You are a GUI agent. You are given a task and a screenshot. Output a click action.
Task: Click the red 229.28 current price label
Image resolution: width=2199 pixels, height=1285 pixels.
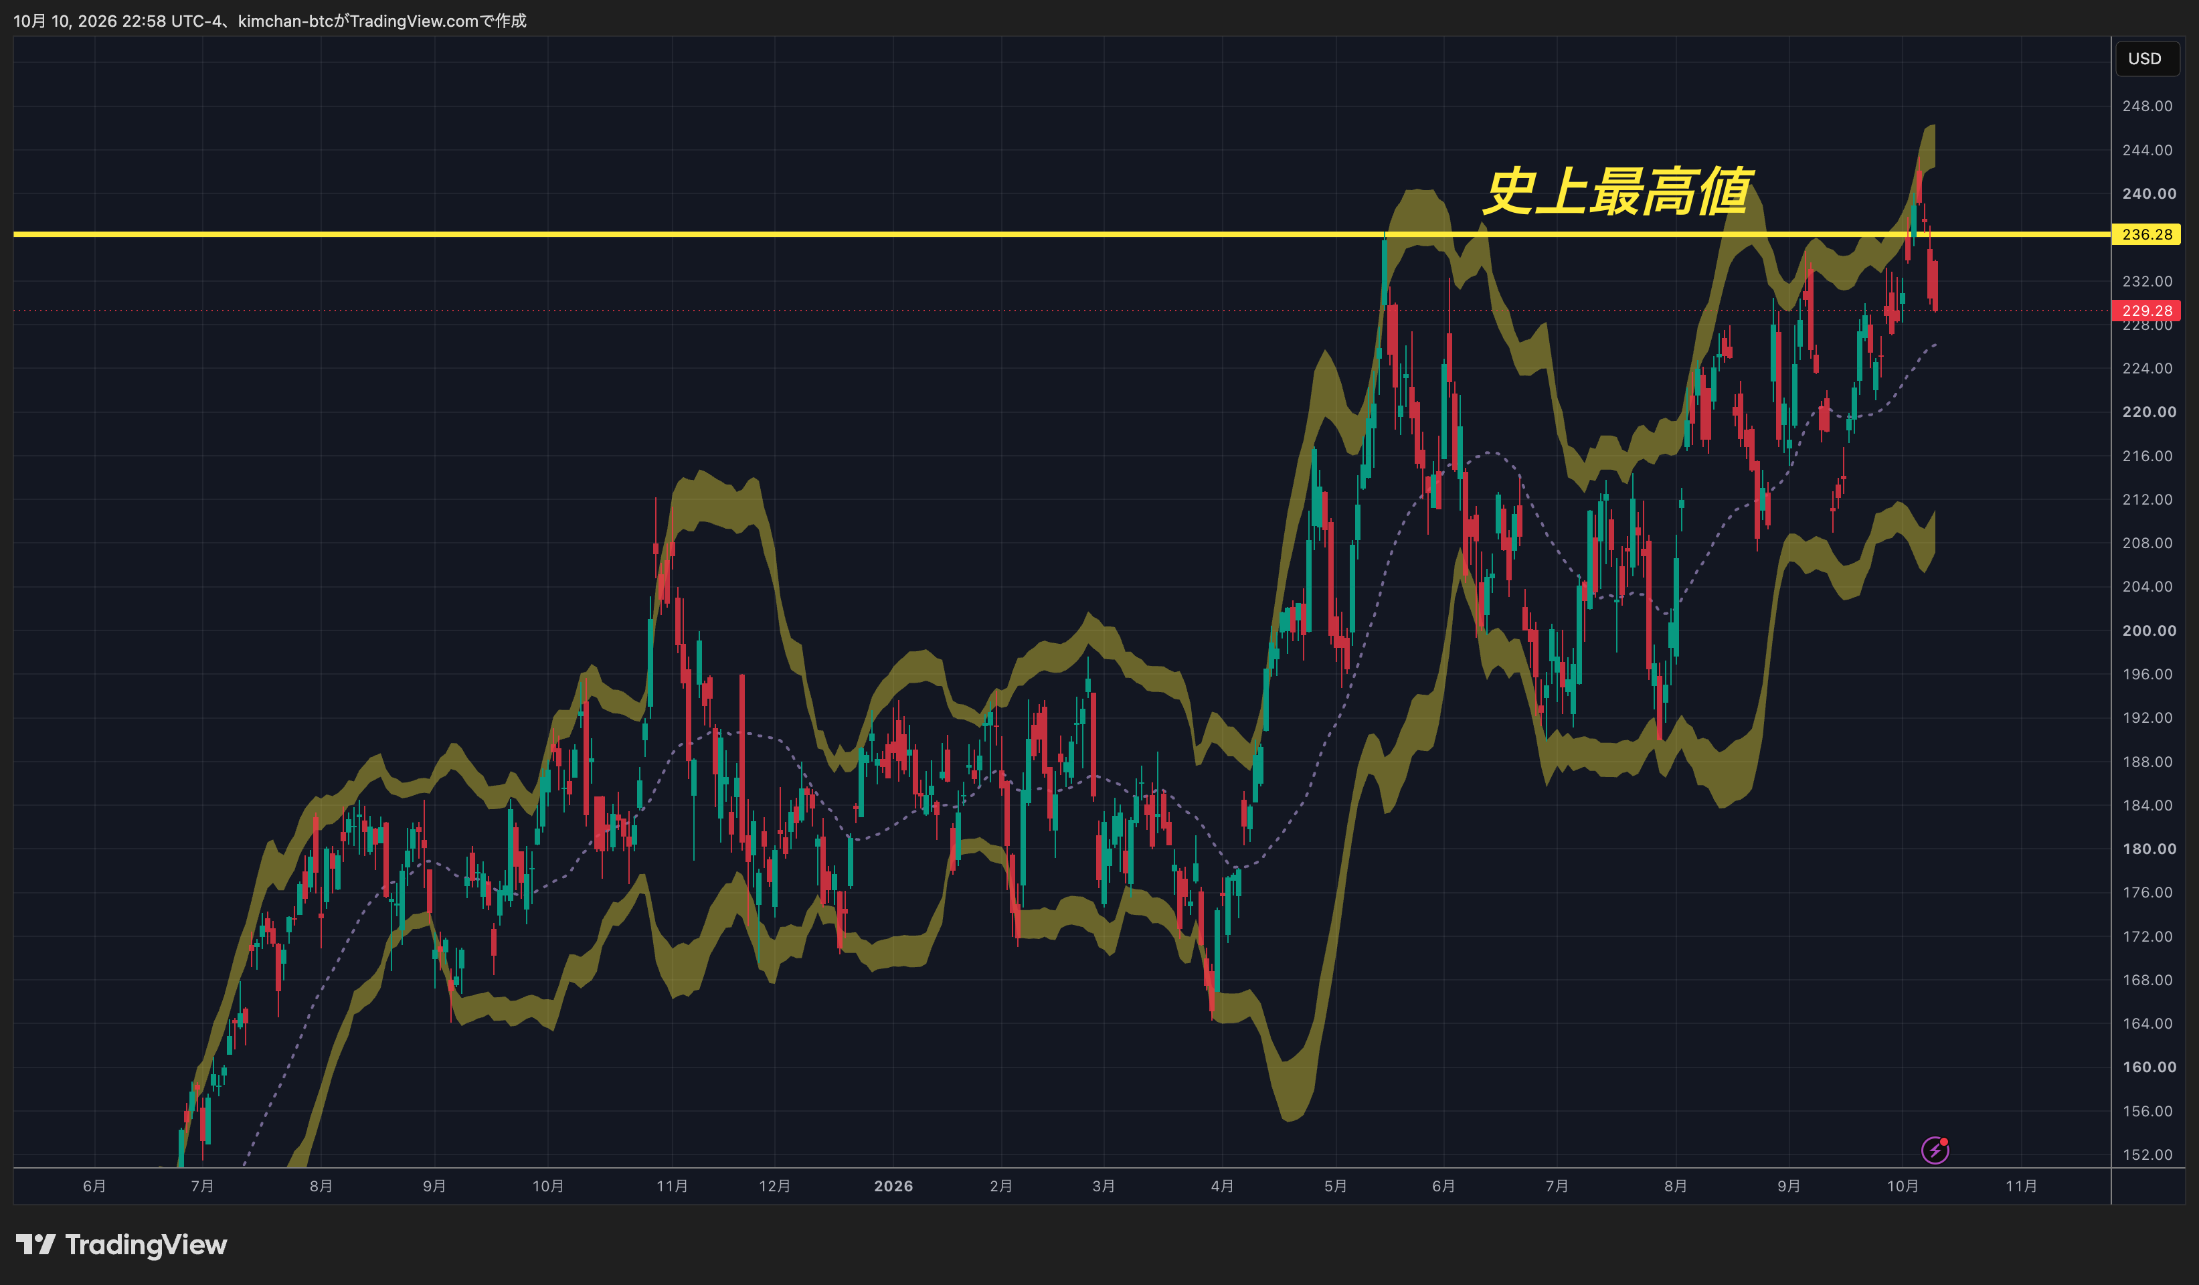(x=2145, y=310)
